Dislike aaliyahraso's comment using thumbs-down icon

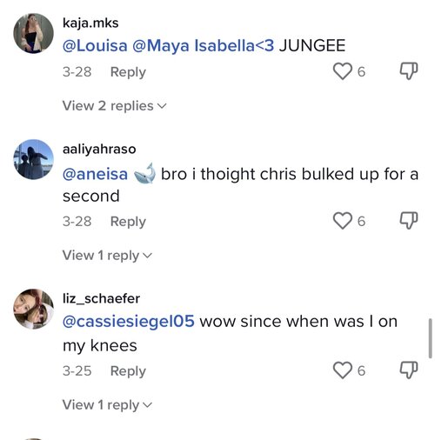coord(409,221)
